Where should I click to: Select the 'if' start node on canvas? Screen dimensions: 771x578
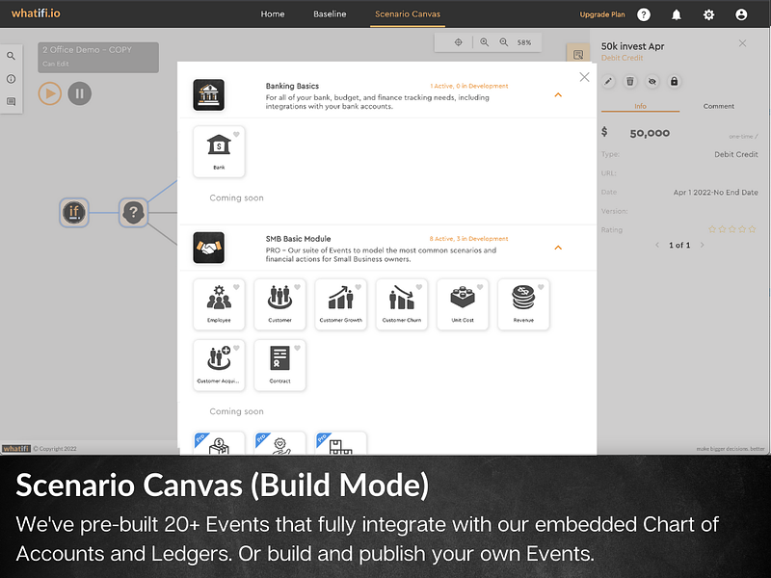pos(74,212)
